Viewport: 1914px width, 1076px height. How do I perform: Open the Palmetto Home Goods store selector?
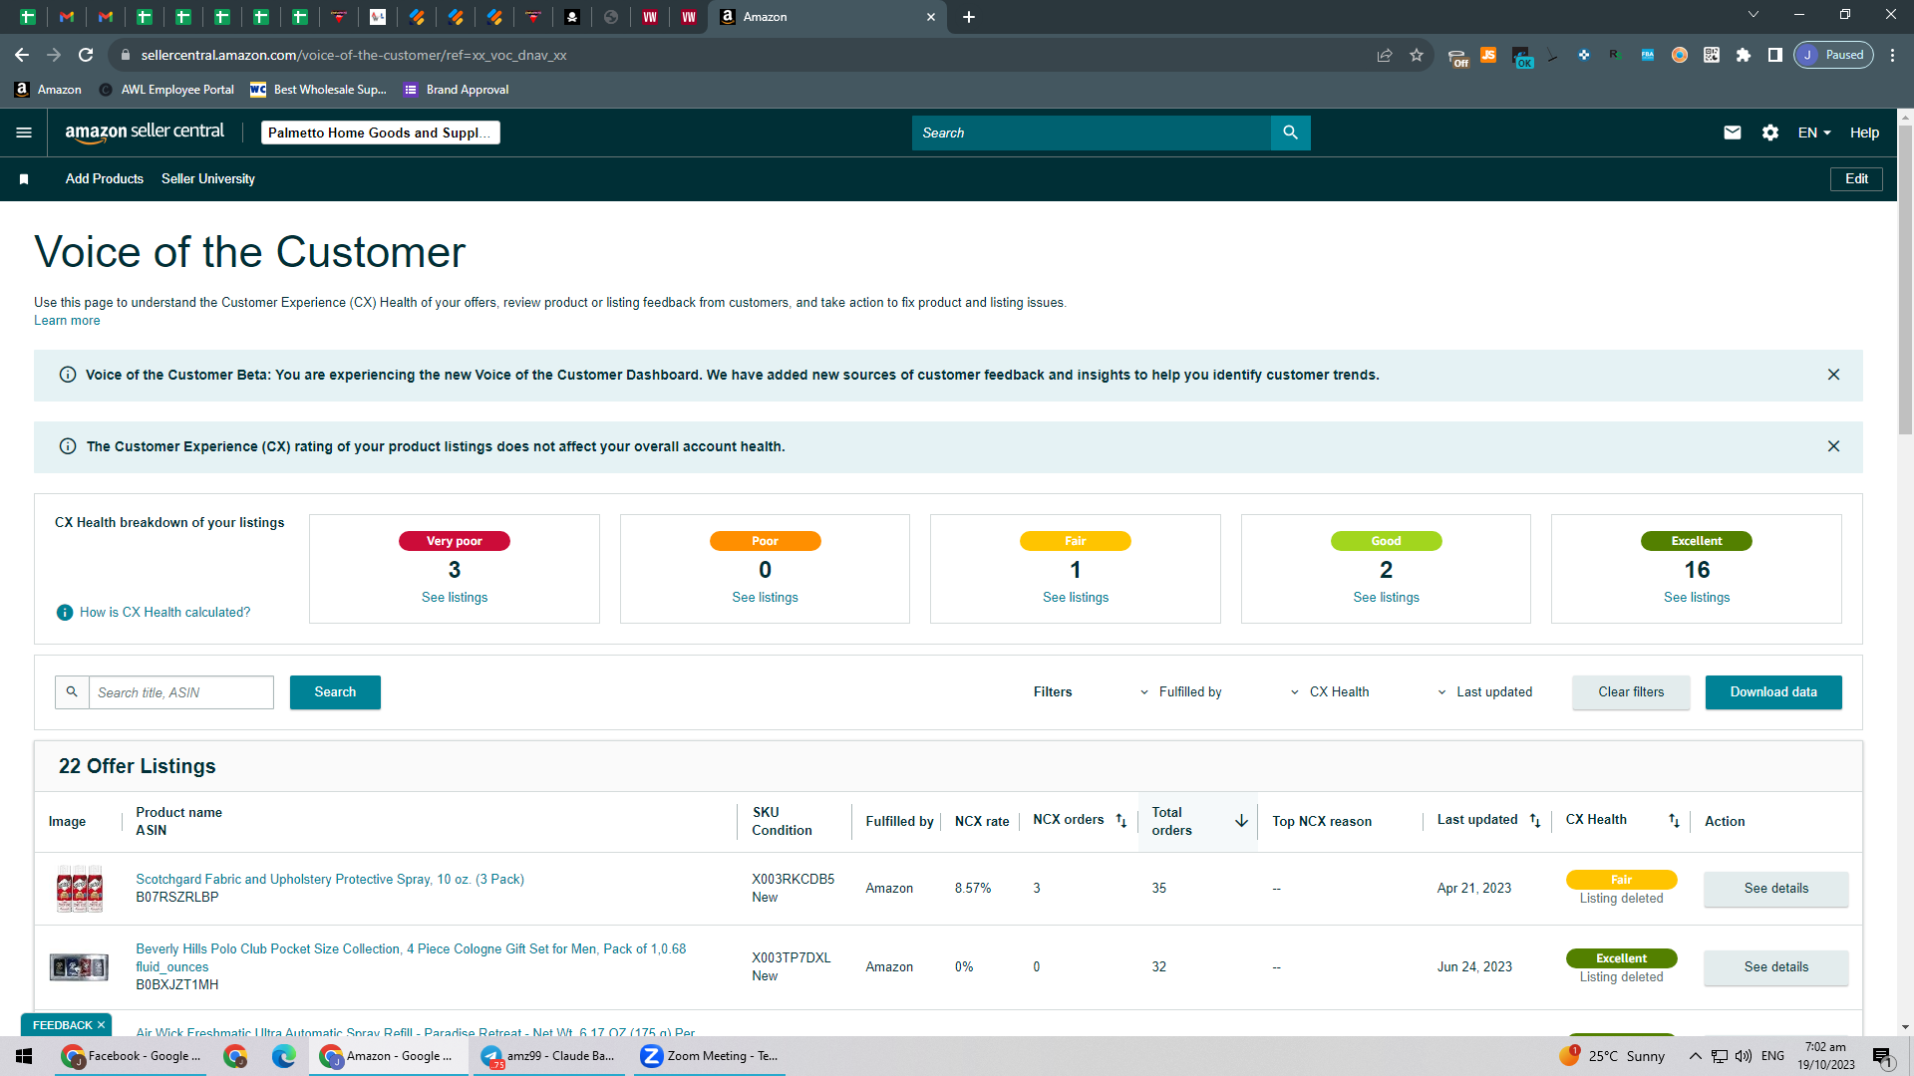click(380, 133)
